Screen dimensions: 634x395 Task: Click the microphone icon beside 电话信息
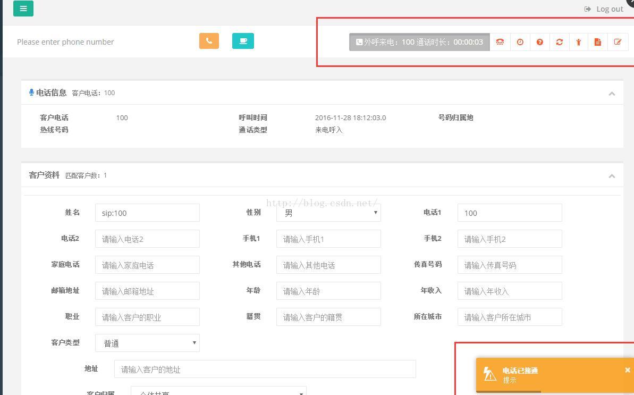[31, 93]
